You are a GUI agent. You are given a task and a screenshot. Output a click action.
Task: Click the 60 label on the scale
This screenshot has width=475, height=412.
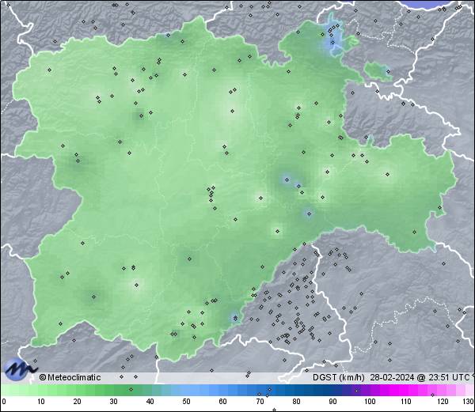(x=223, y=402)
